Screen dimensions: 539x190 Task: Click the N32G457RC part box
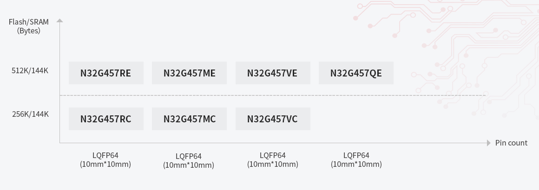pyautogui.click(x=106, y=119)
